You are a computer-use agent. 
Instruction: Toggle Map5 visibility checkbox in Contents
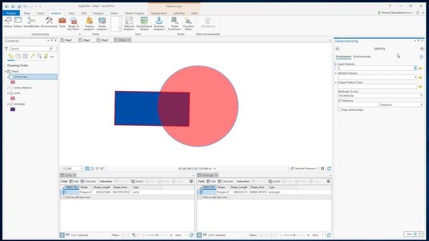[9, 72]
